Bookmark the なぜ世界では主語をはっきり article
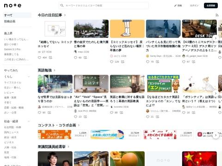 coord(49,113)
